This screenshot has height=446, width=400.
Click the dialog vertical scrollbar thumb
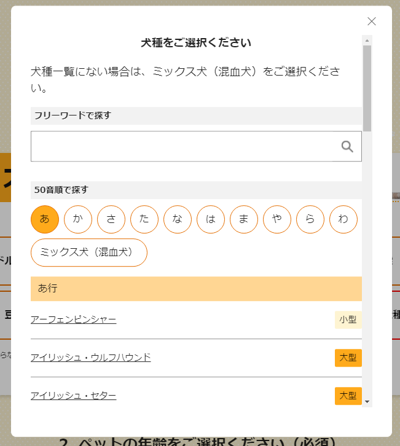pyautogui.click(x=367, y=88)
